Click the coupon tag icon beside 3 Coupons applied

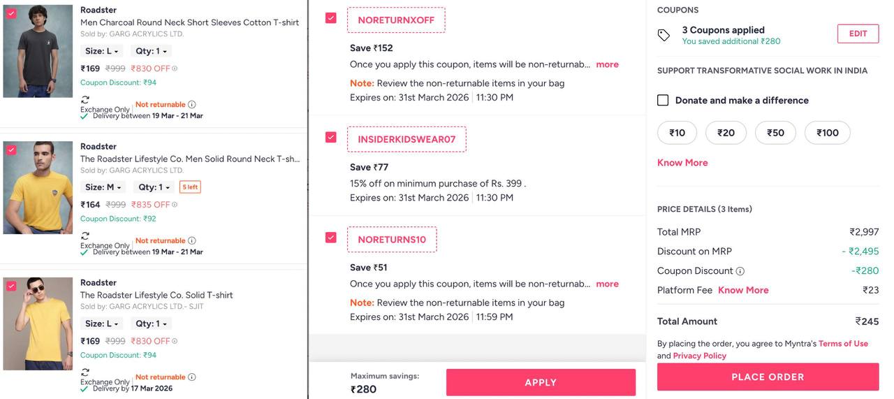(664, 35)
